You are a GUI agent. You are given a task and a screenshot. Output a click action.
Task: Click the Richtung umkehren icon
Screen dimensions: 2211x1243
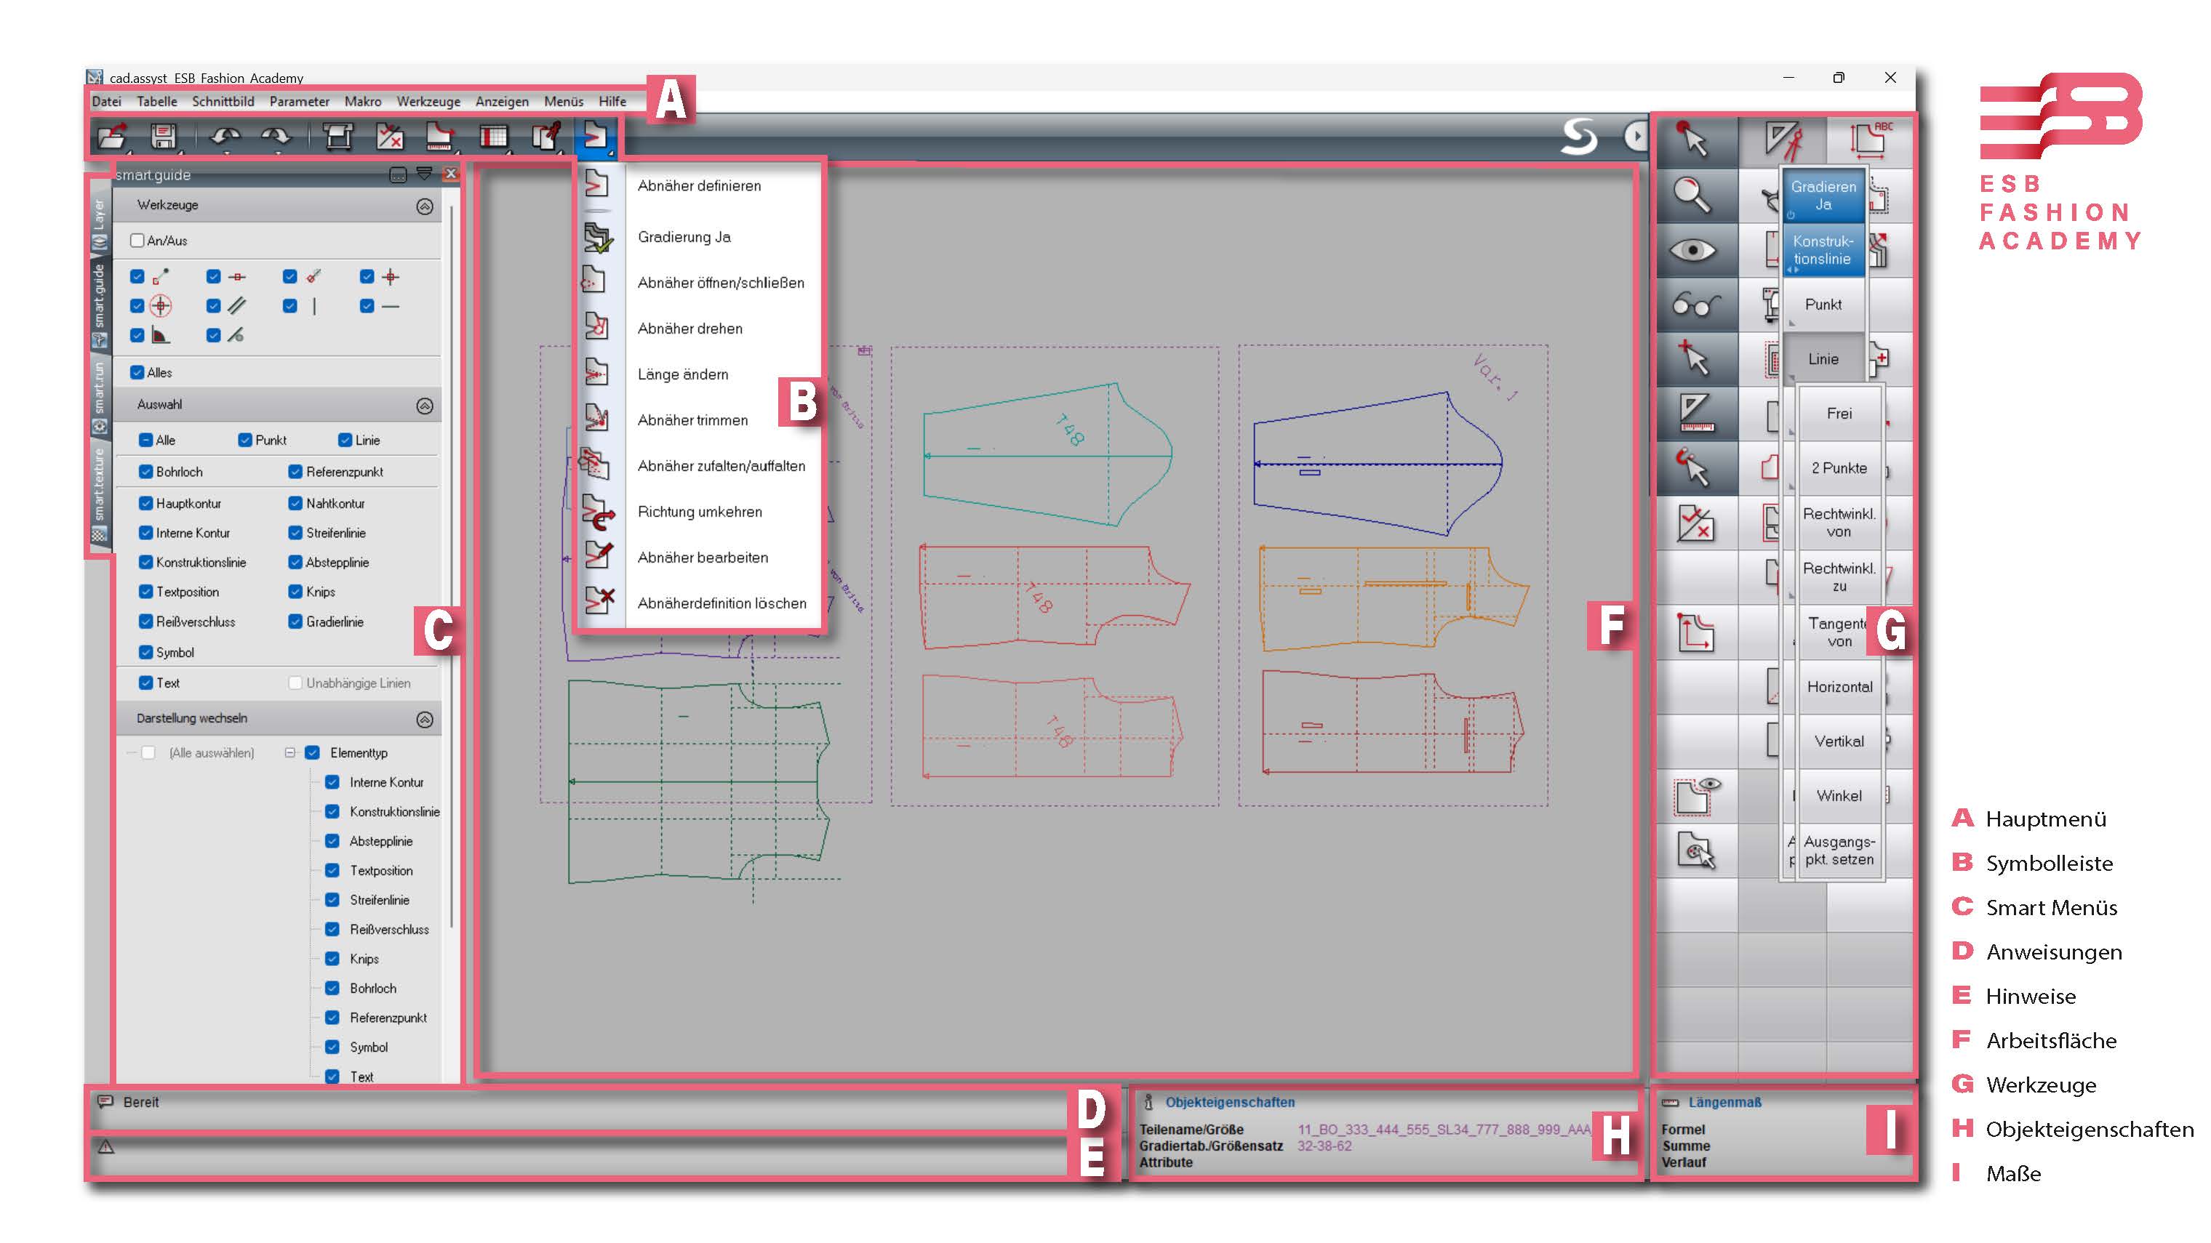coord(599,512)
